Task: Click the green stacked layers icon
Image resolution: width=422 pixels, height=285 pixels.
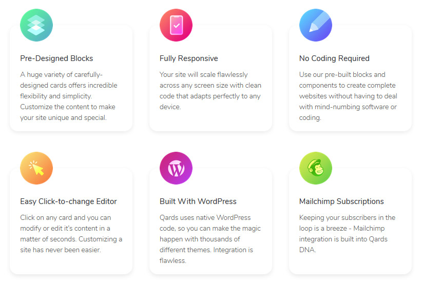Action: 36,25
